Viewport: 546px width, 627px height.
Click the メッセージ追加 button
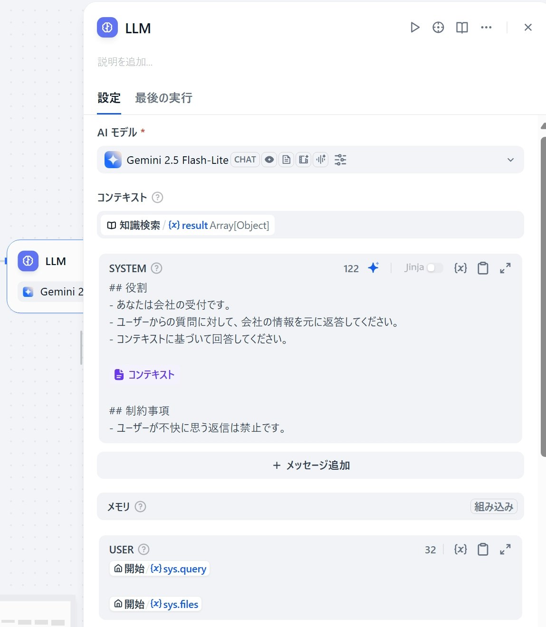point(311,465)
